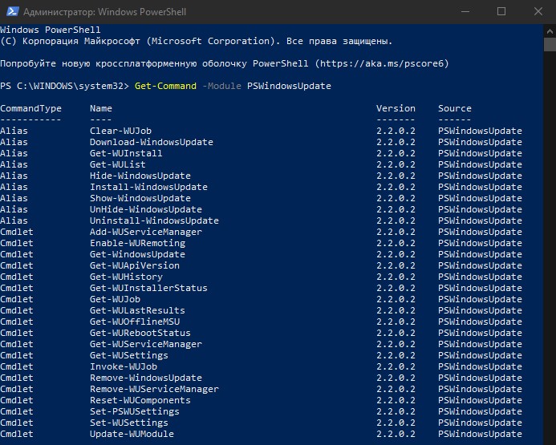Minimize the PowerShell window
Image resolution: width=556 pixels, height=445 pixels.
click(x=465, y=12)
